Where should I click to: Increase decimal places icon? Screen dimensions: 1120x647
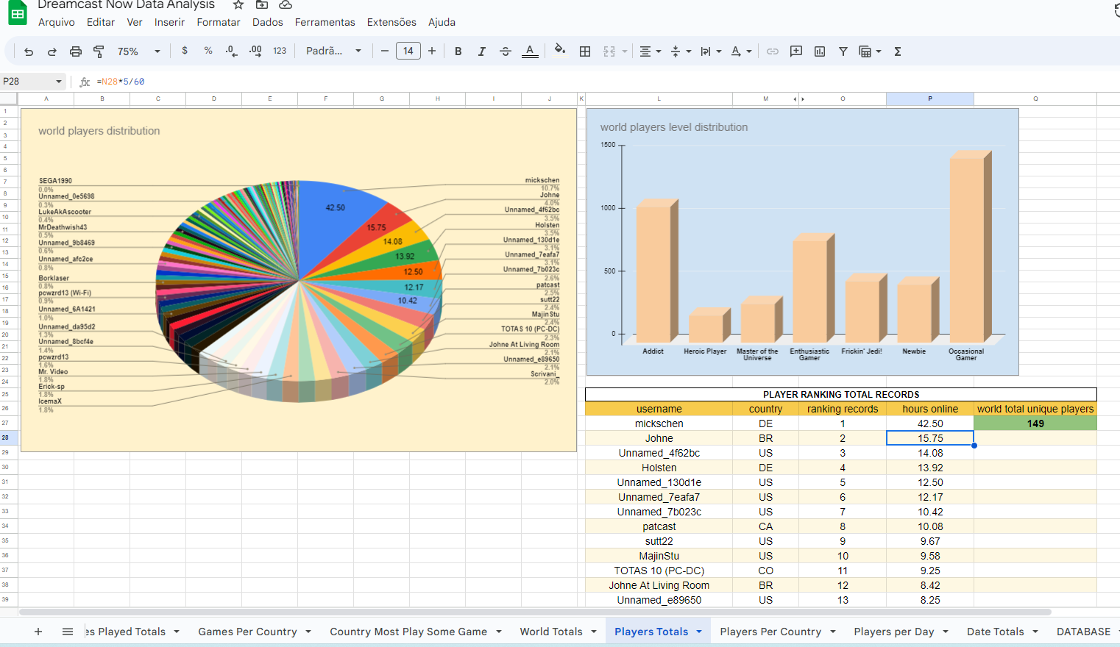pos(255,51)
